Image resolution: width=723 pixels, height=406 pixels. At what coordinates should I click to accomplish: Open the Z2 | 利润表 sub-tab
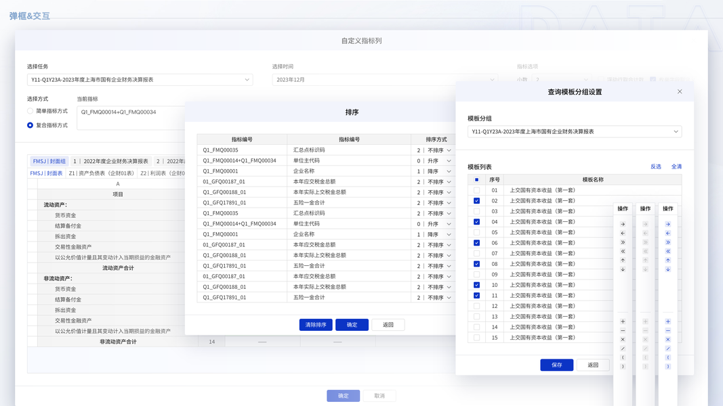click(x=163, y=173)
